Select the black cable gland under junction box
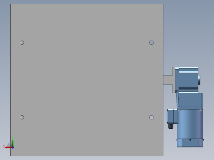Image resolution: width=214 pixels, height=160 pixels. tap(171, 126)
